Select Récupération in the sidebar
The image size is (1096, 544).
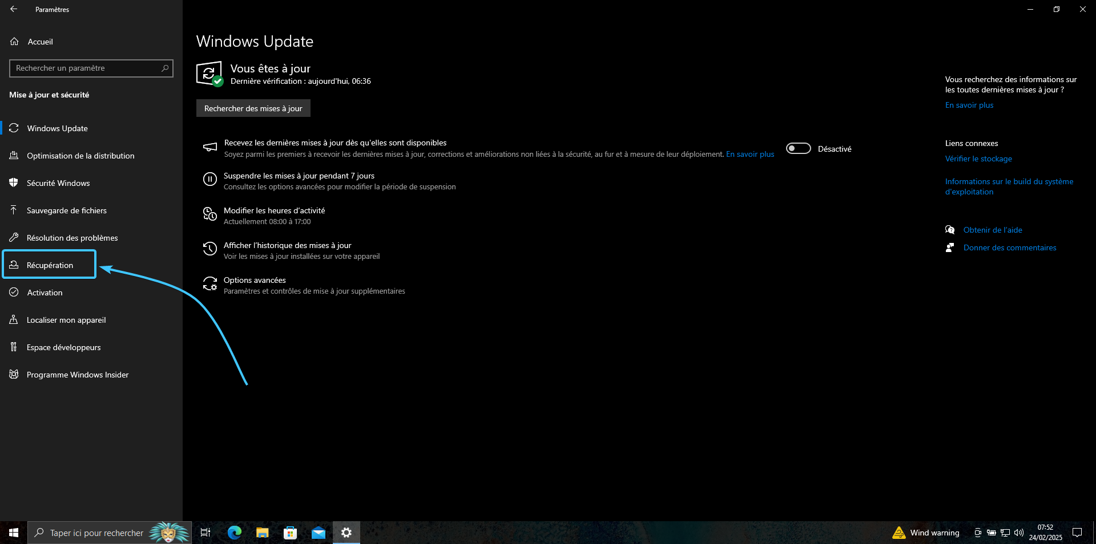tap(91, 265)
